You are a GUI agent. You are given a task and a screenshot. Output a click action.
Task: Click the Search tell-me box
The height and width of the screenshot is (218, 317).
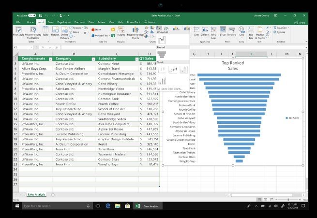coord(150,22)
